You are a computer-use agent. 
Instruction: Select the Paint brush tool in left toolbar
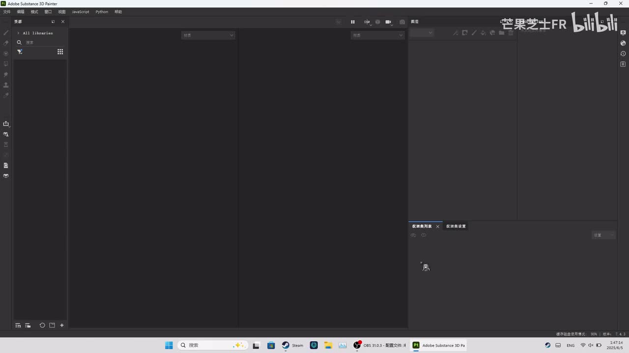tap(6, 32)
